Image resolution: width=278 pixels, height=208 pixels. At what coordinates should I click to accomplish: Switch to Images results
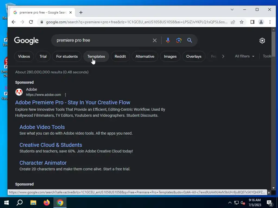pyautogui.click(x=170, y=56)
